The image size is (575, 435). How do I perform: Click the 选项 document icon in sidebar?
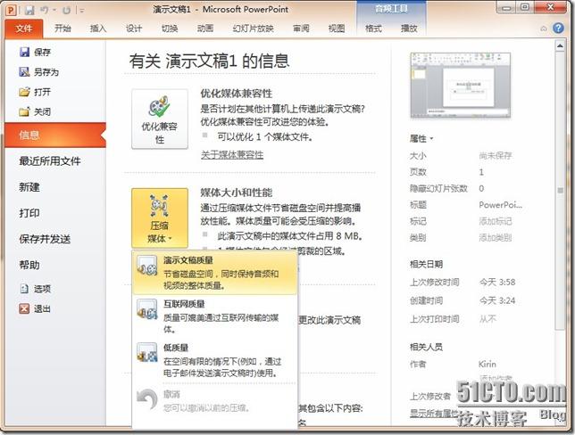(24, 289)
